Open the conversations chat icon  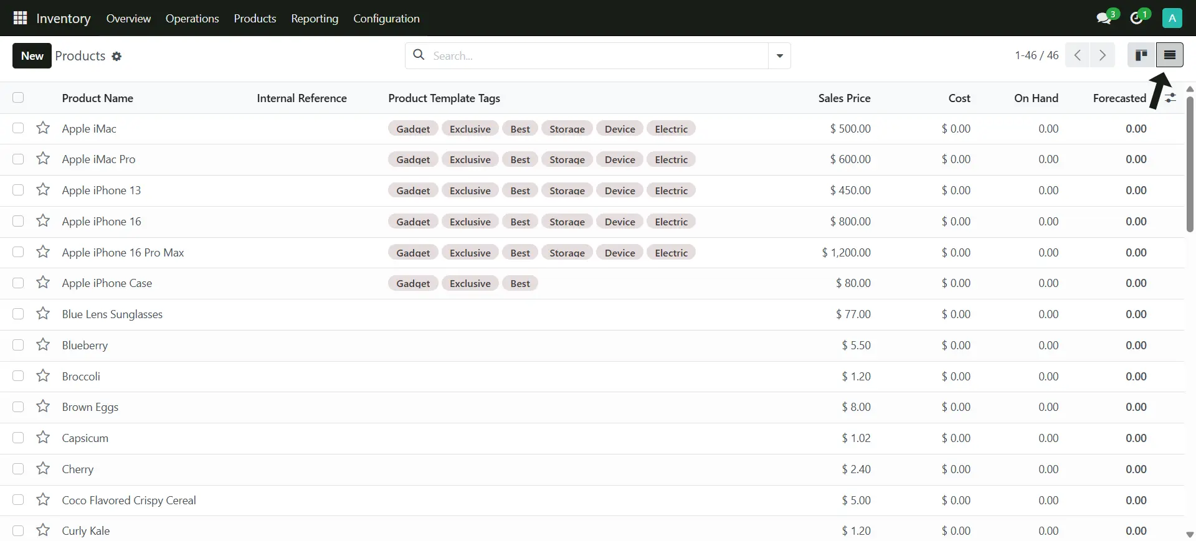1104,18
